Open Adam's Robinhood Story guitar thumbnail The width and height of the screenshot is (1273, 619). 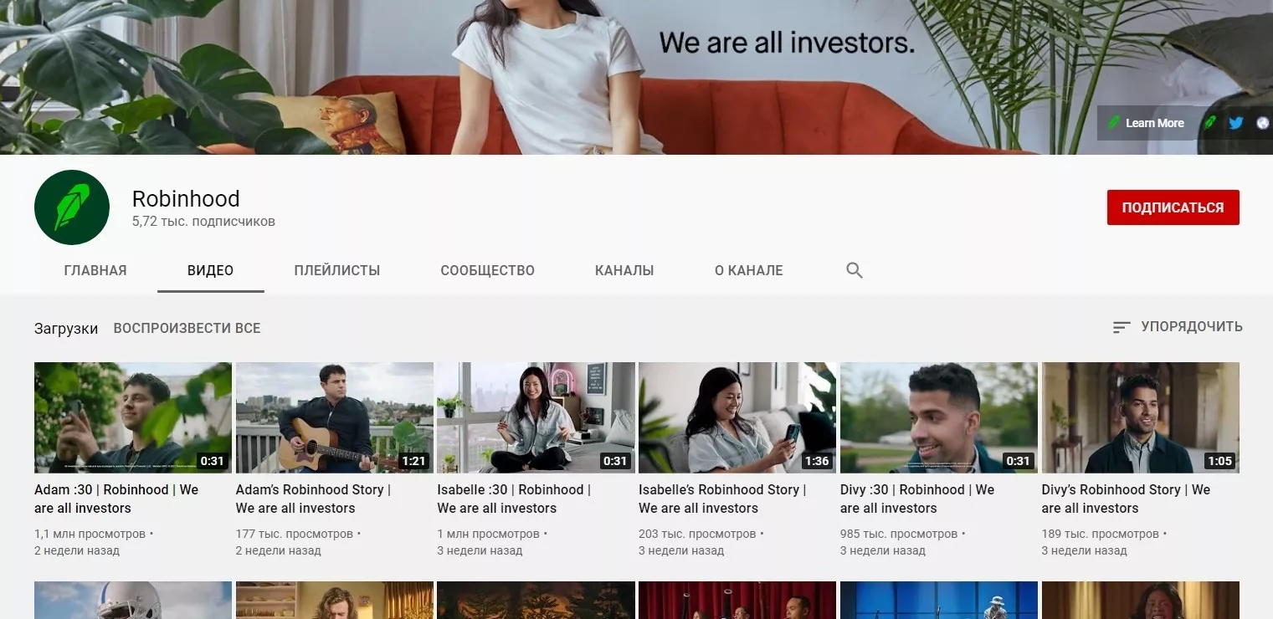[x=335, y=417]
